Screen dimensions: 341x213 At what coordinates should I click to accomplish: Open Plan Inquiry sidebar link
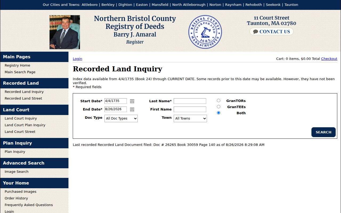pos(15,152)
